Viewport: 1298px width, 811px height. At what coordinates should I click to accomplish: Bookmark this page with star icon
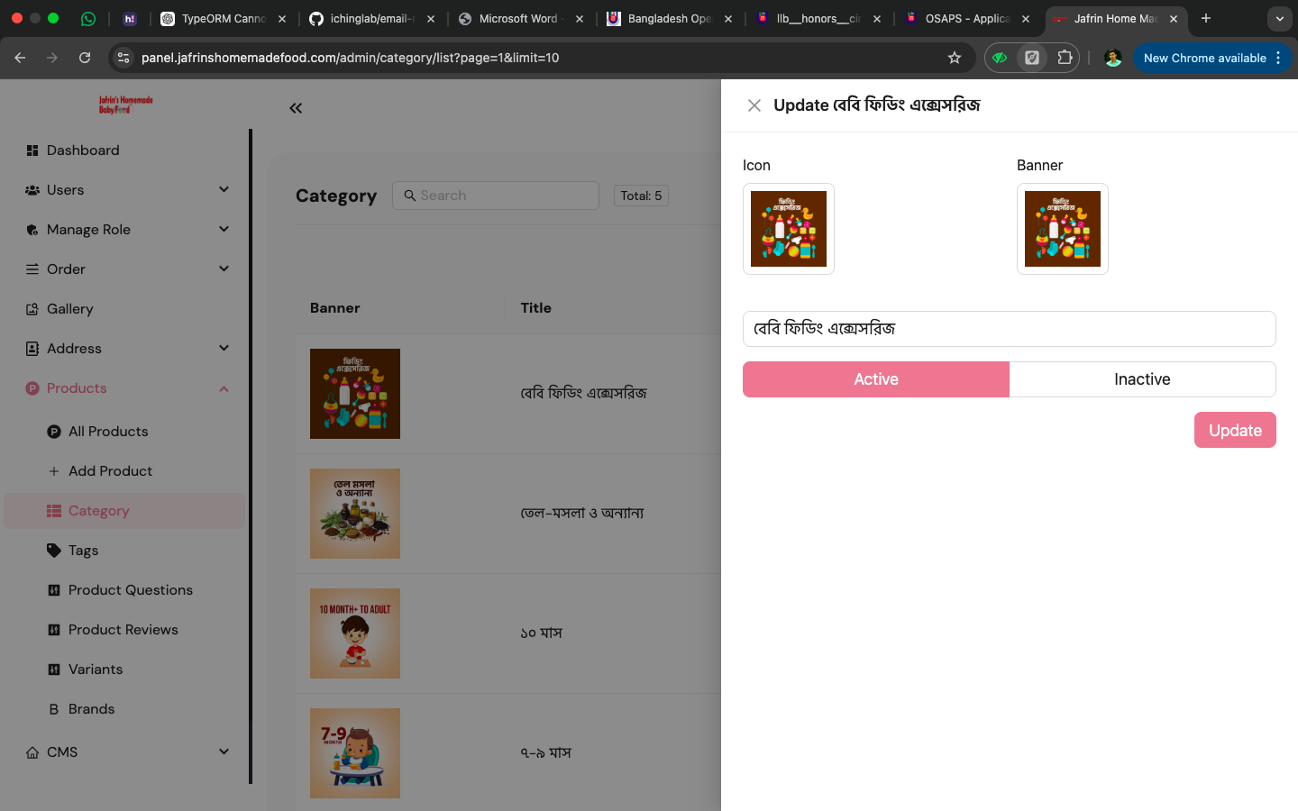coord(955,58)
